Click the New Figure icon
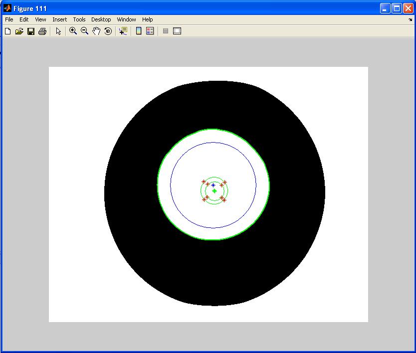The image size is (416, 353). (x=7, y=31)
